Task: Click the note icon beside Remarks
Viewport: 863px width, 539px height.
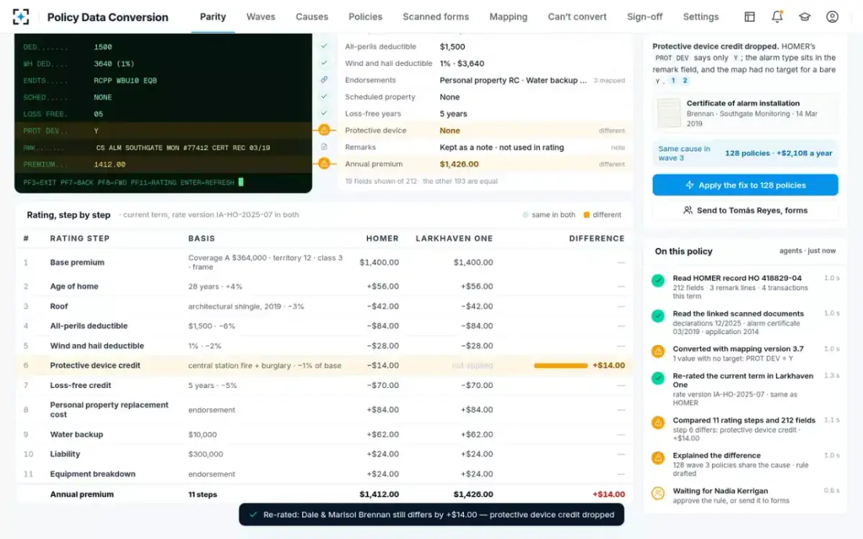Action: (x=324, y=147)
